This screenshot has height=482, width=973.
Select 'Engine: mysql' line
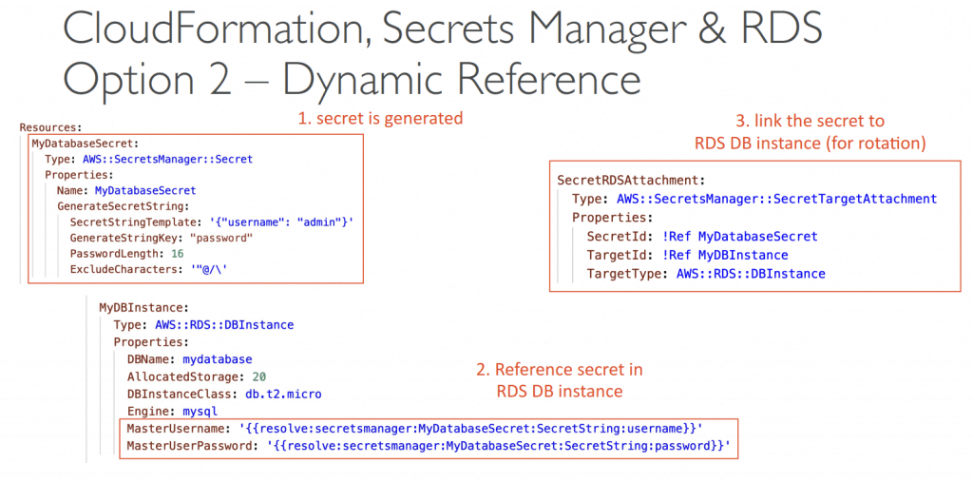pyautogui.click(x=173, y=412)
